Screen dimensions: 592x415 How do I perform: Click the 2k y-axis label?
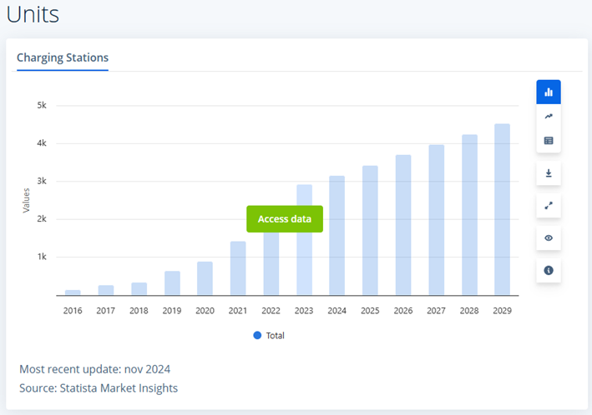(42, 219)
